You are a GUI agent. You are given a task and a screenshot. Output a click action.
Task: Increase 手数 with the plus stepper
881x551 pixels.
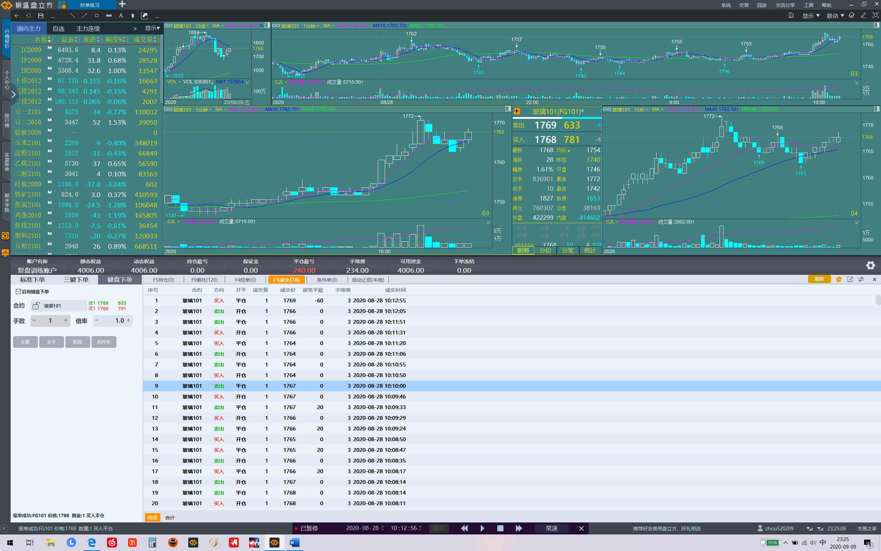tap(65, 320)
